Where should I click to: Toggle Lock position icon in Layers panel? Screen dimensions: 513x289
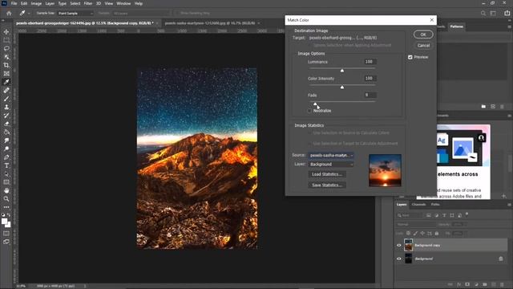422,234
